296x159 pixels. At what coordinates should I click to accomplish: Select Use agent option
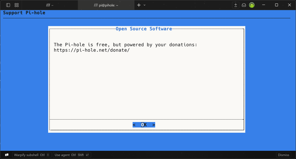pyautogui.click(x=72, y=155)
